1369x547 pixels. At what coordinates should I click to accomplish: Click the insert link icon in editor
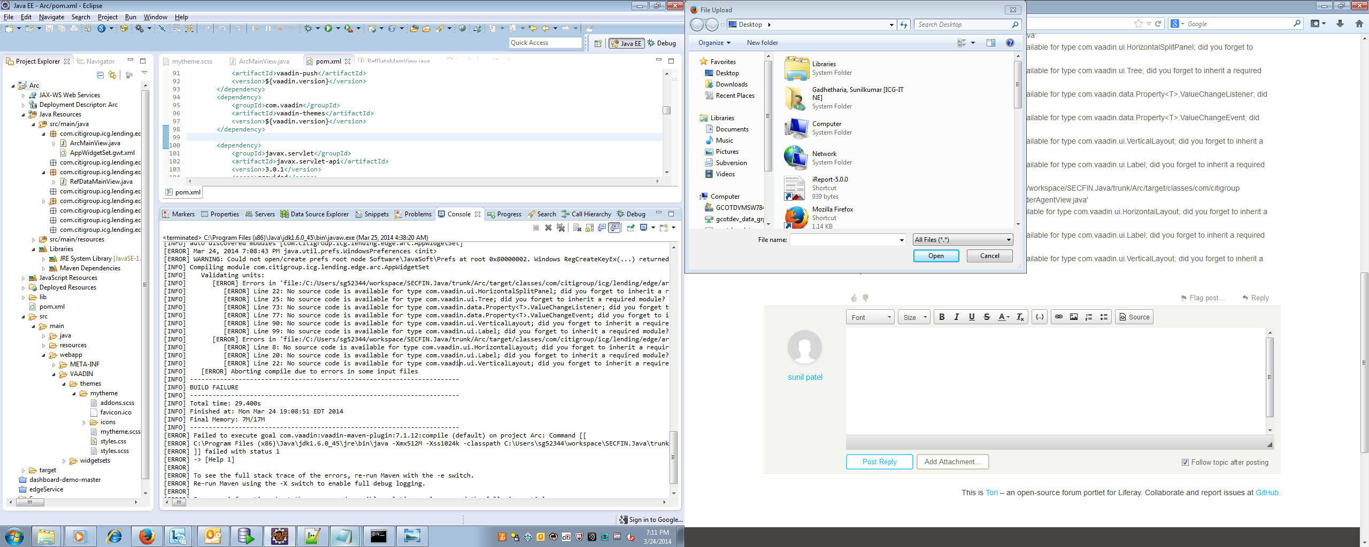click(x=1058, y=317)
